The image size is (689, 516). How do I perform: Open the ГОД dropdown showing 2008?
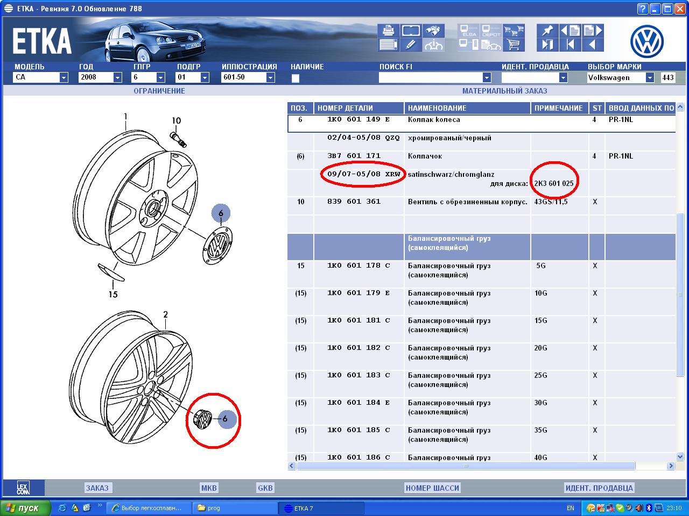coord(117,77)
